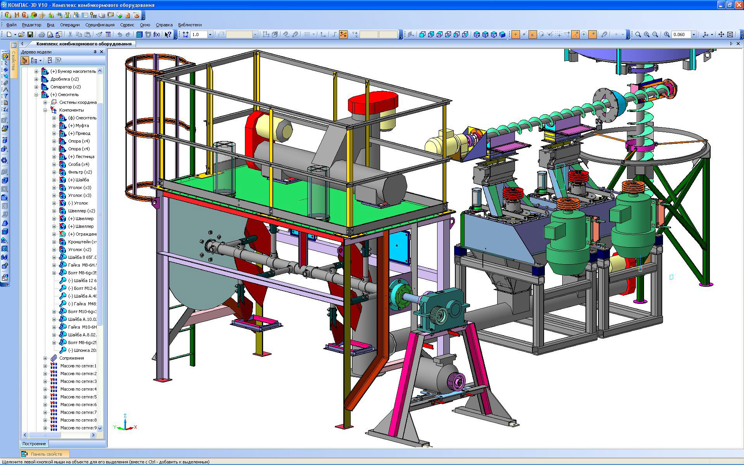Pin the Дерево модели panel

coord(95,52)
